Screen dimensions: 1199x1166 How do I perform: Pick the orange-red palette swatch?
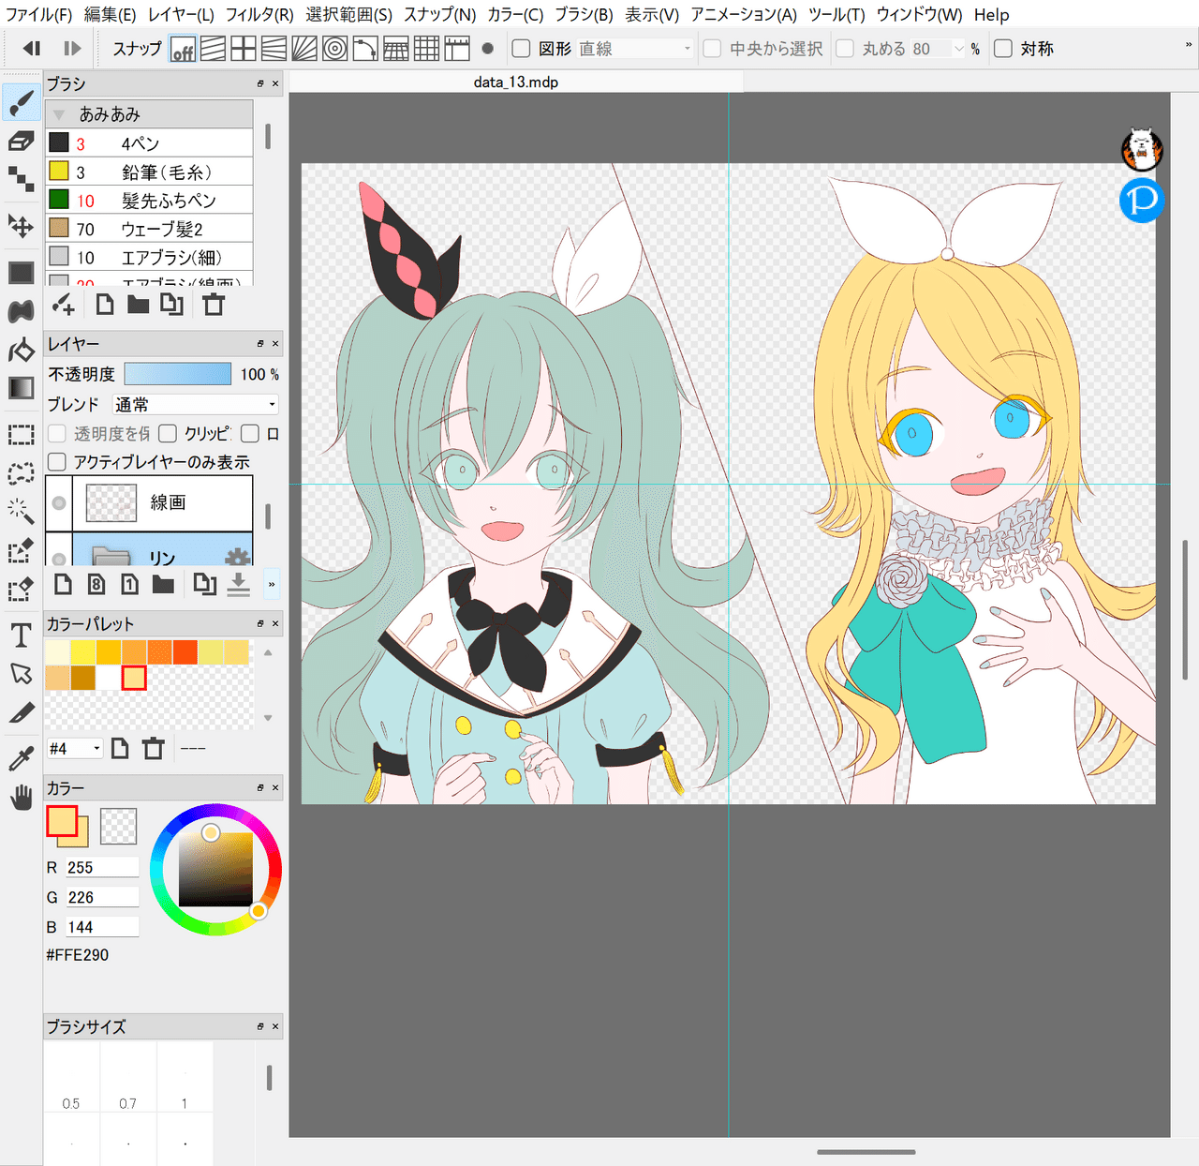185,652
